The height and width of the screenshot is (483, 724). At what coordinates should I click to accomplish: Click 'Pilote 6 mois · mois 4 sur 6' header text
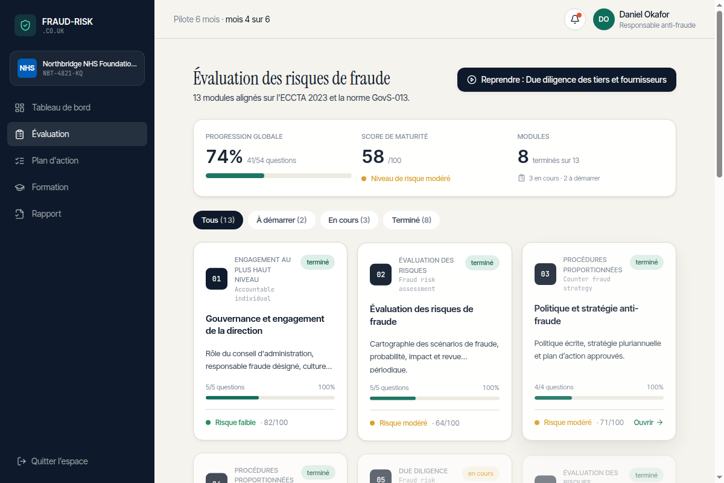(221, 19)
